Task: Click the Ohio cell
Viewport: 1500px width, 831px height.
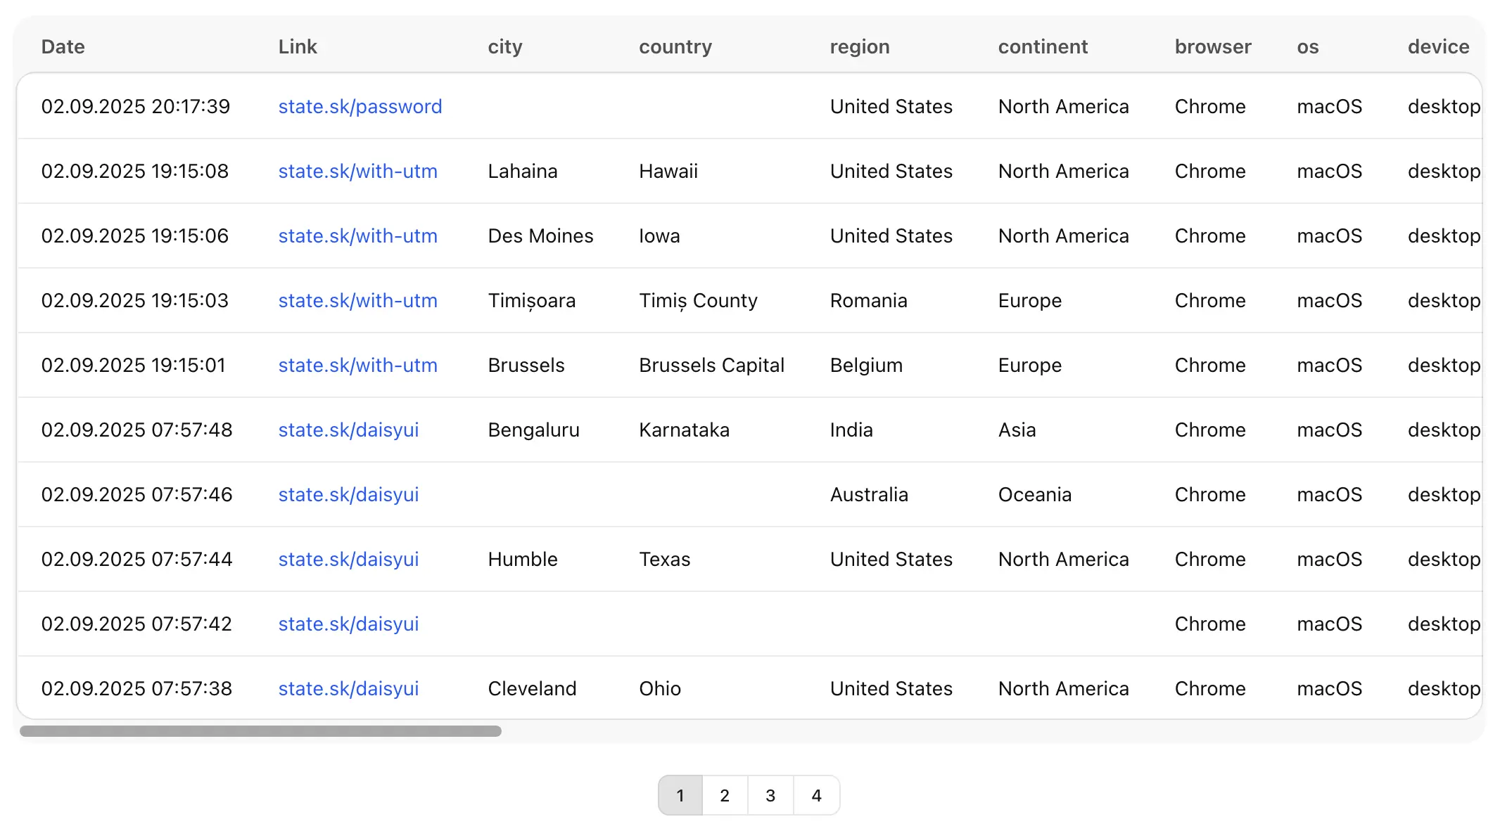Action: pyautogui.click(x=660, y=688)
